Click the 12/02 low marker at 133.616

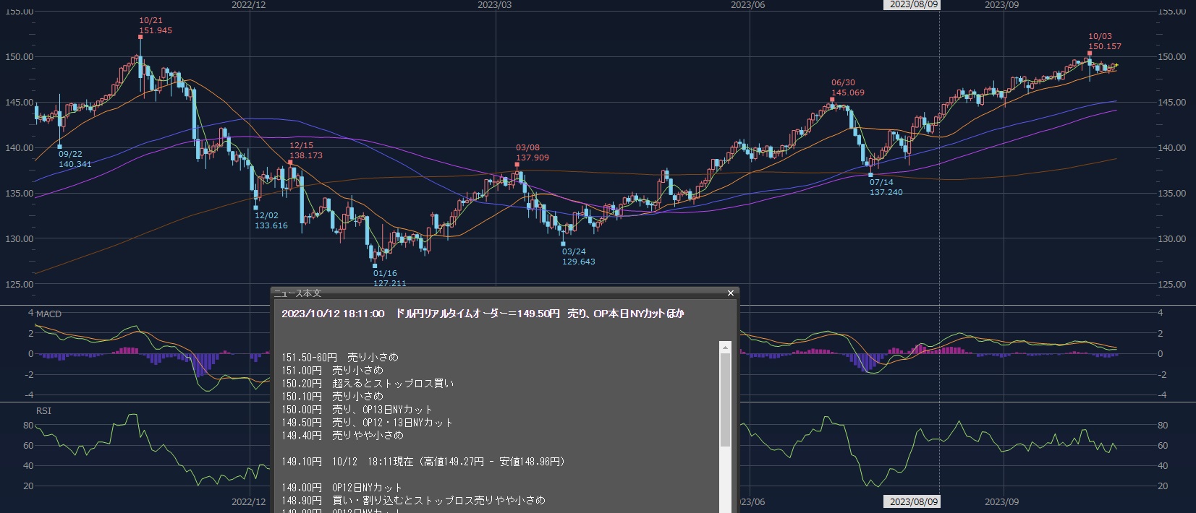click(x=256, y=207)
